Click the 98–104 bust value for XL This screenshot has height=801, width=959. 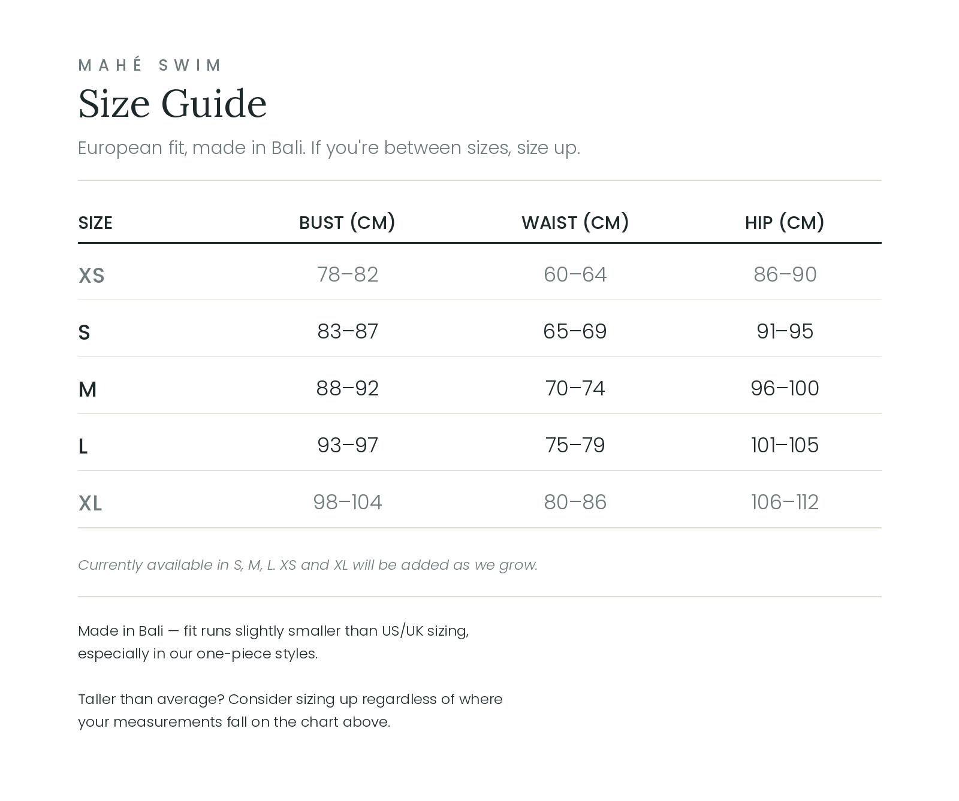pos(348,502)
